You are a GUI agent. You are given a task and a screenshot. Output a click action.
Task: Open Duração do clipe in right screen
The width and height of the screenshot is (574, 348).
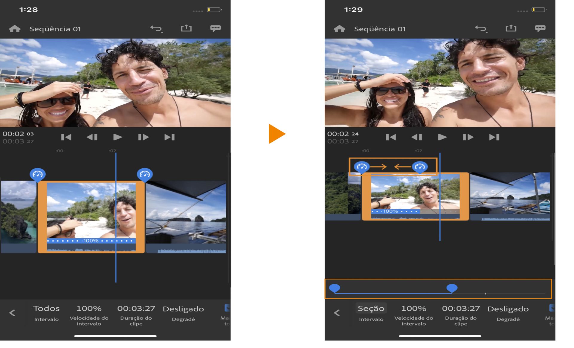pyautogui.click(x=461, y=314)
